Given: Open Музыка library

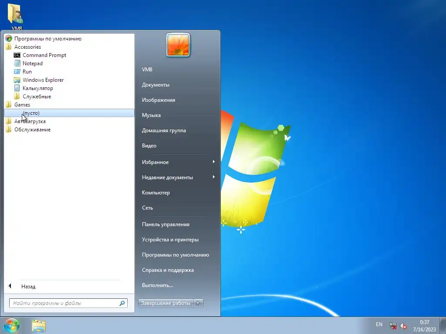Looking at the screenshot, I should [x=151, y=115].
